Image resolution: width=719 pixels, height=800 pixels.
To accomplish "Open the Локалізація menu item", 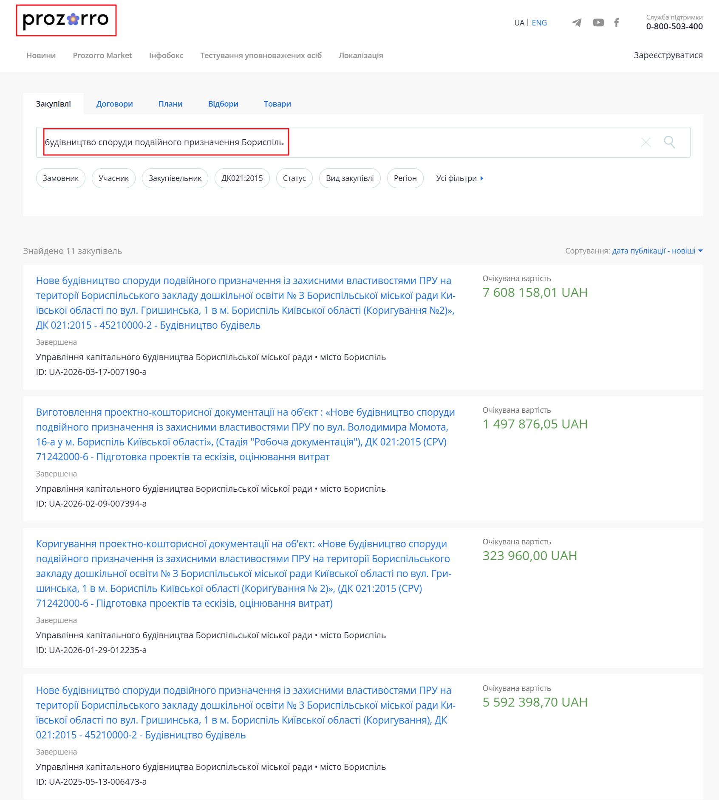I will (361, 56).
